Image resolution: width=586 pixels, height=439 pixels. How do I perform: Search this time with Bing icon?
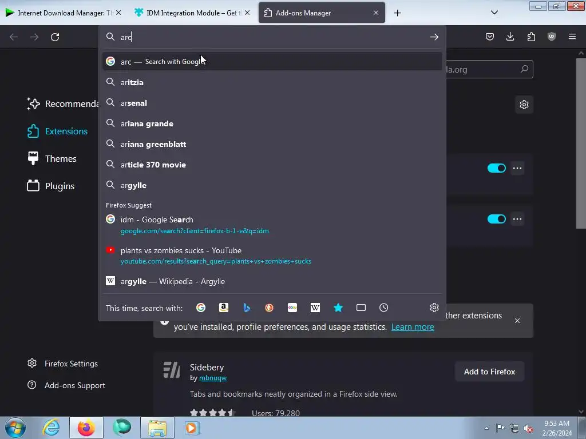click(247, 308)
